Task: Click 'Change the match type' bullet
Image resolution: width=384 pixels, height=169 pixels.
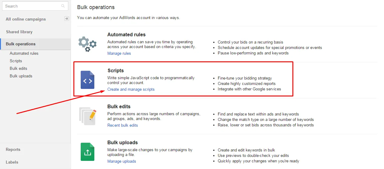Action: tap(266, 119)
